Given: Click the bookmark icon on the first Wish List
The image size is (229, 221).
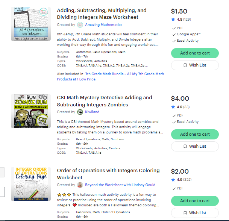Looking at the screenshot, I should tap(185, 65).
